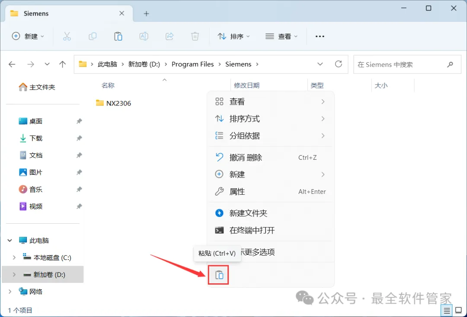Unpin 音乐 using its pin icon

pos(79,189)
